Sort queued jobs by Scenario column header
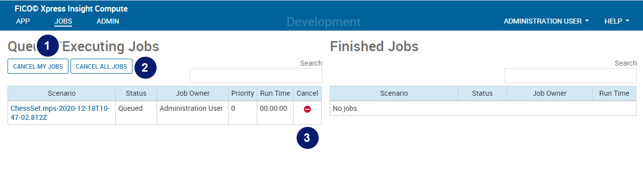The image size is (643, 181). click(61, 93)
